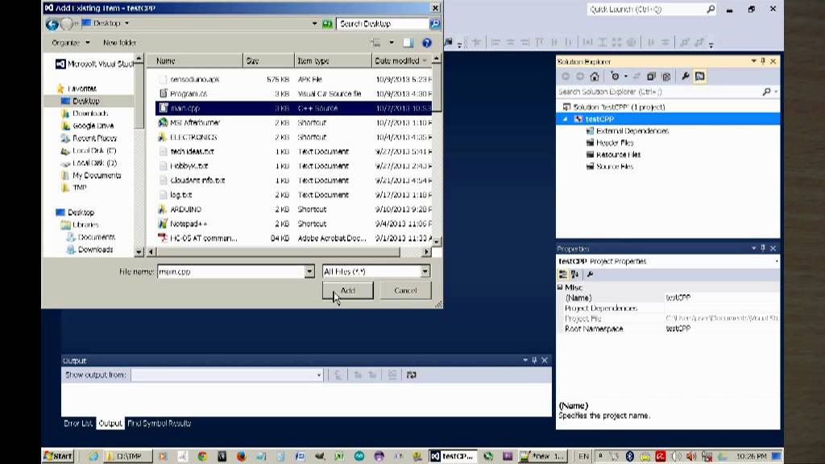Viewport: 825px width, 464px height.
Task: Open Google Drive in navigation pane
Action: pyautogui.click(x=93, y=126)
